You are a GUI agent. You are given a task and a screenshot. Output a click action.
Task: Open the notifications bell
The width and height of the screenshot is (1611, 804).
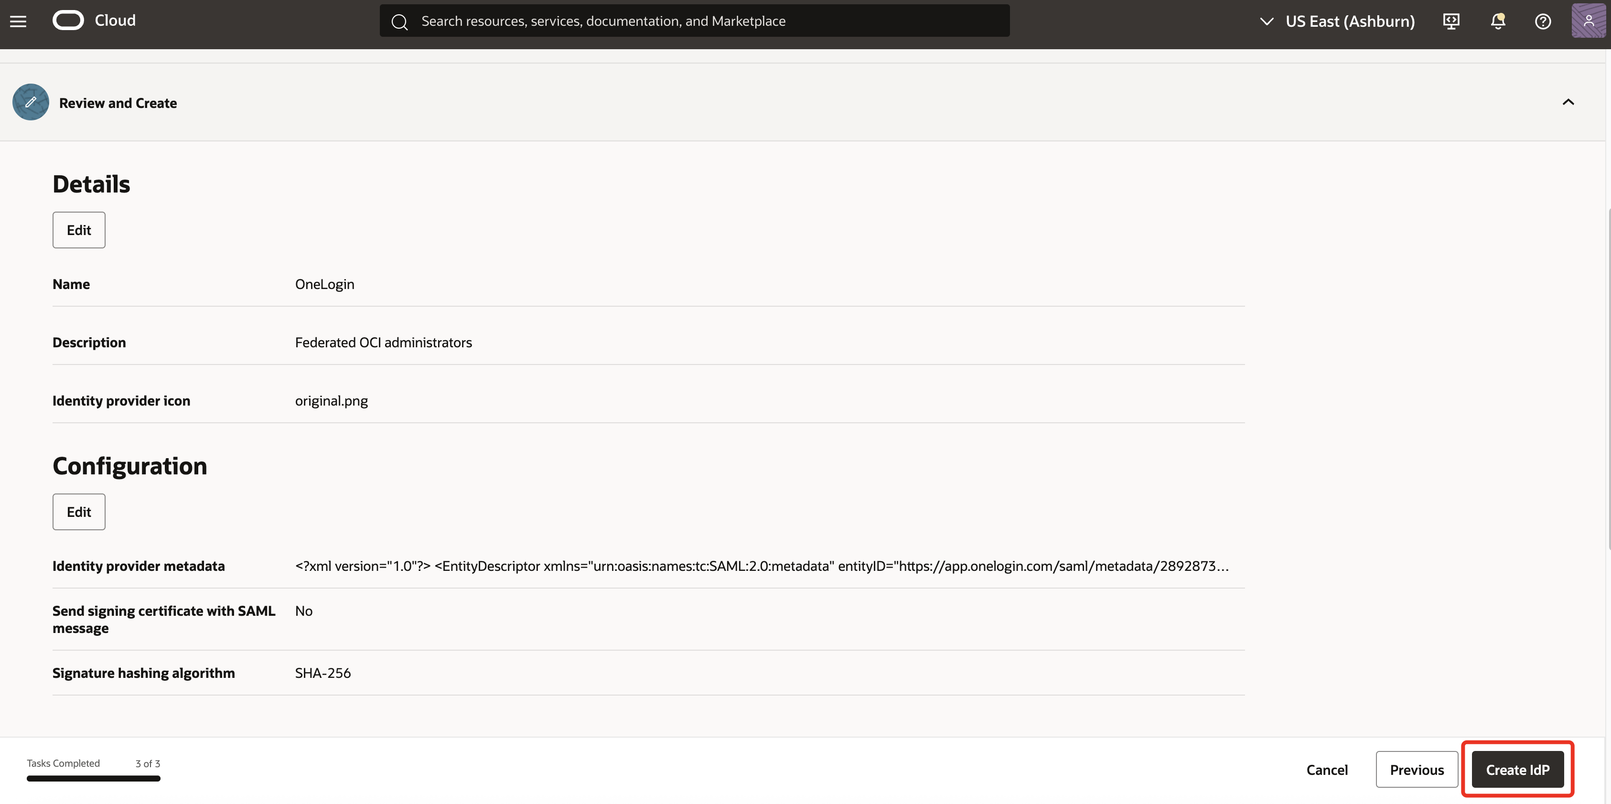[x=1497, y=21]
